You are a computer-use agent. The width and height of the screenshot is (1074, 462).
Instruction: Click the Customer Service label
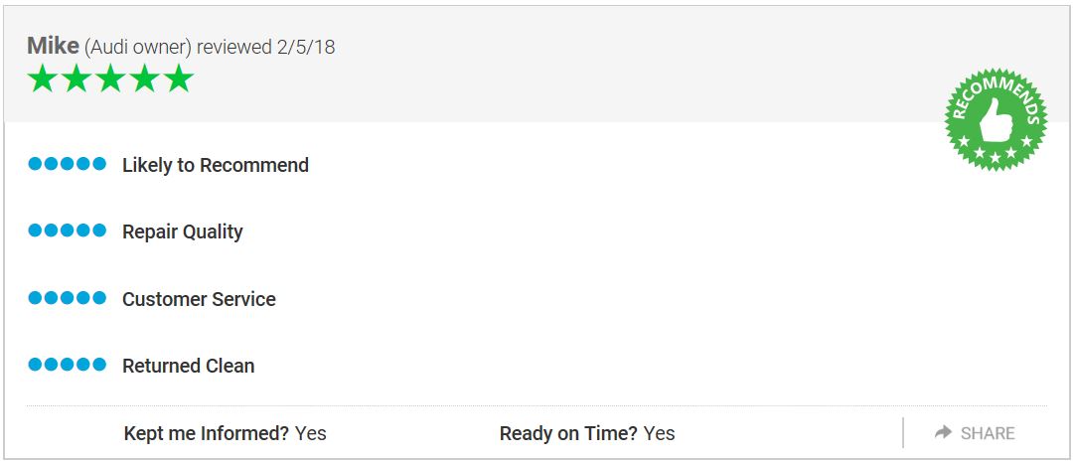(199, 299)
